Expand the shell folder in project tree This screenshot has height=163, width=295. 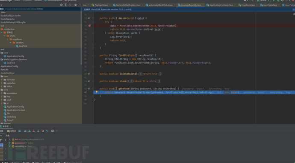point(2,100)
